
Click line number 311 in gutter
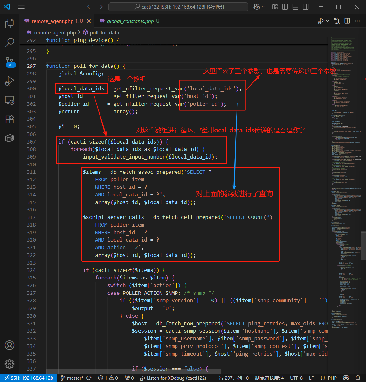pos(31,172)
